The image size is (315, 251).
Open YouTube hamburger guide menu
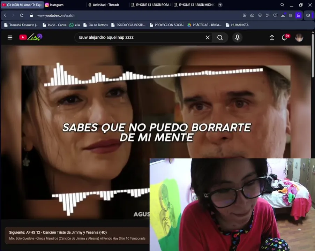10,38
